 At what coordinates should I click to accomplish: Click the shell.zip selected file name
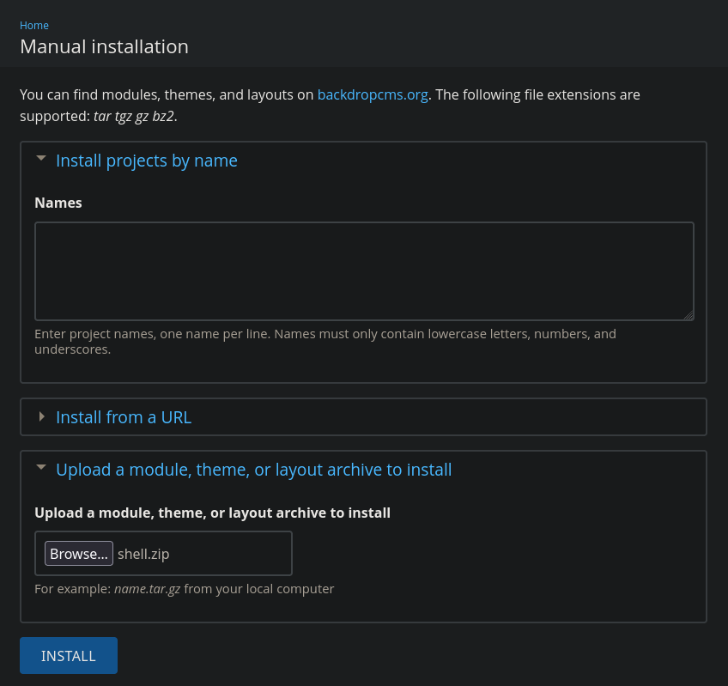[143, 554]
